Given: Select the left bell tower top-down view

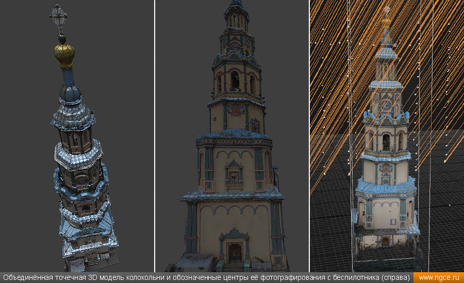Looking at the screenshot, I should (77, 136).
